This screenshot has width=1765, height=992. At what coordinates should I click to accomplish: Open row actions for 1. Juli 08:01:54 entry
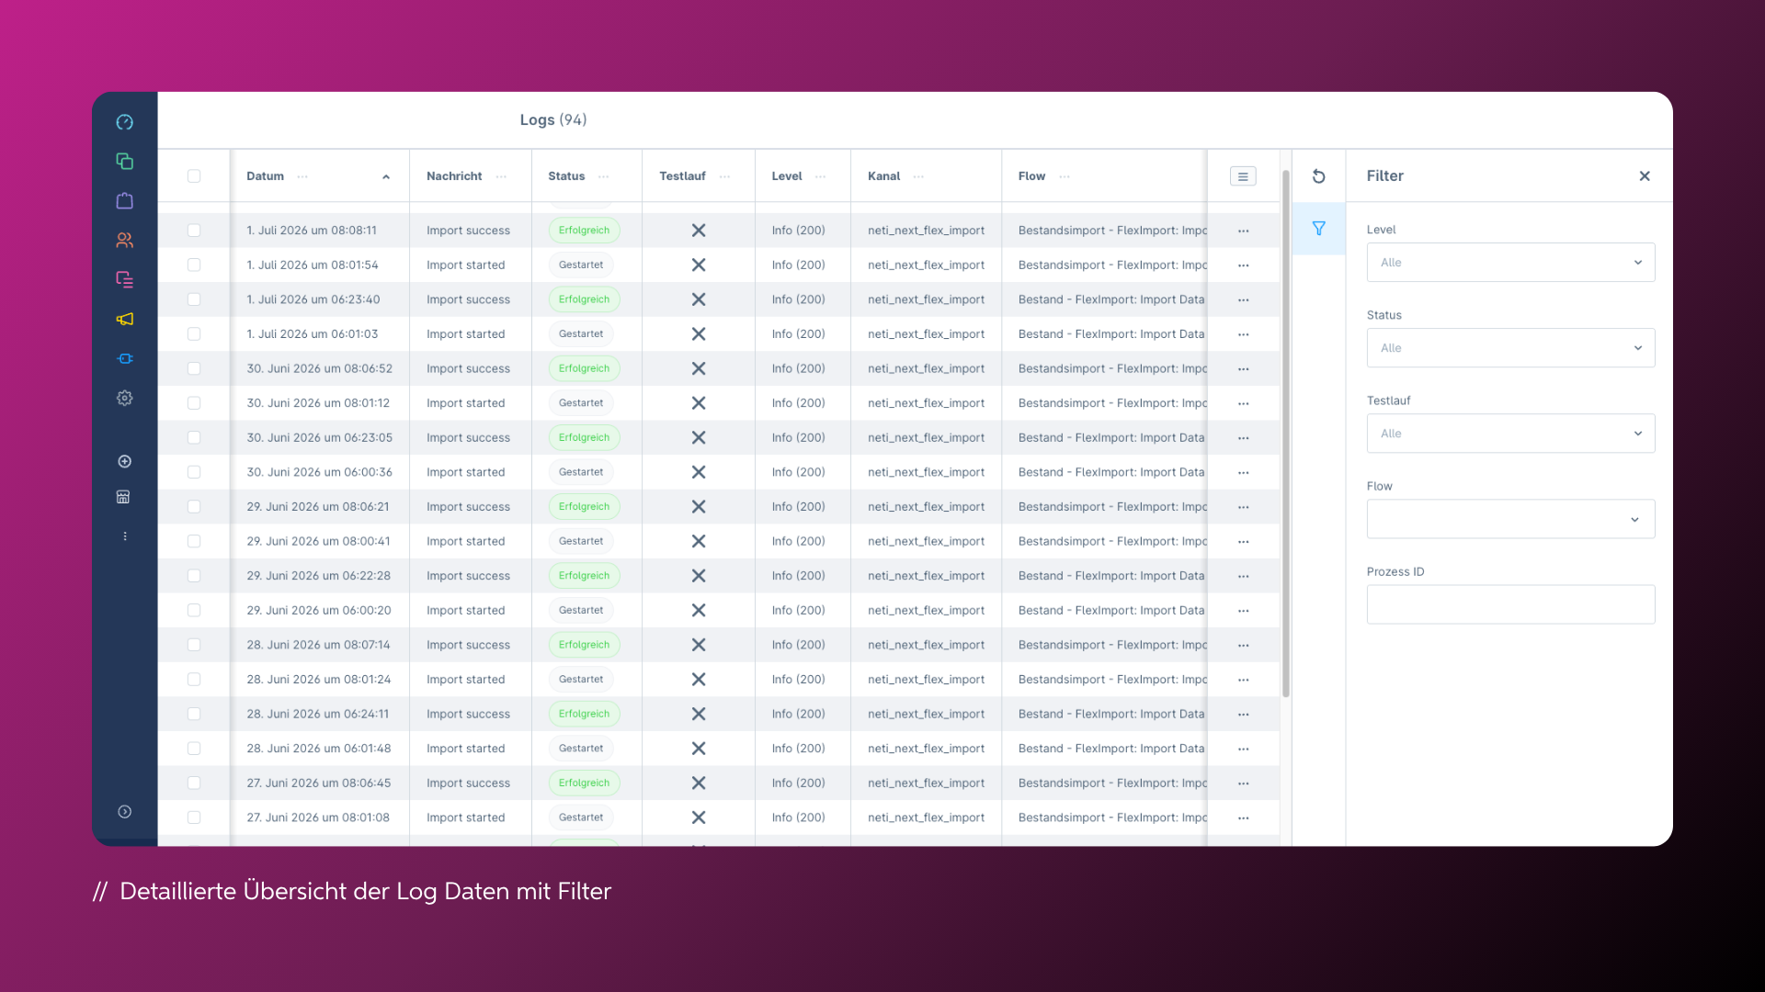1243,265
